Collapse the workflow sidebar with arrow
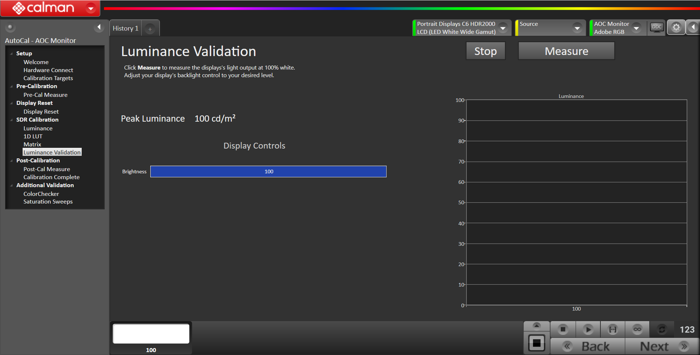The width and height of the screenshot is (700, 355). (99, 27)
